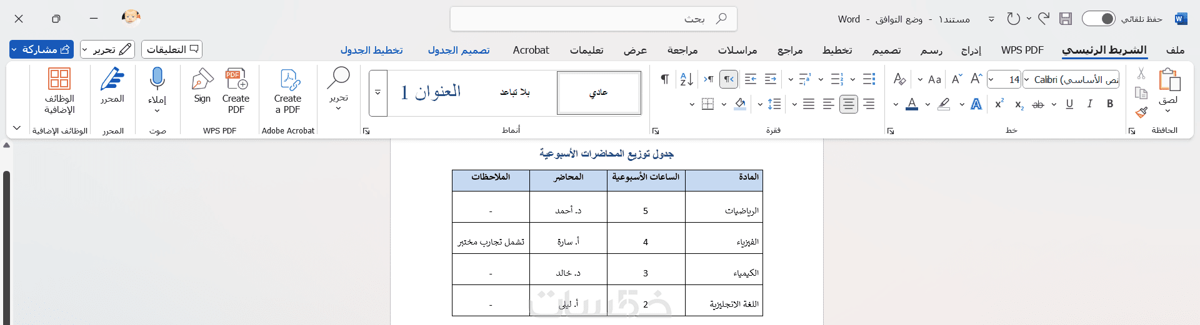Click the Copy icon in the clipboard group
This screenshot has height=325, width=1200.
[1141, 93]
